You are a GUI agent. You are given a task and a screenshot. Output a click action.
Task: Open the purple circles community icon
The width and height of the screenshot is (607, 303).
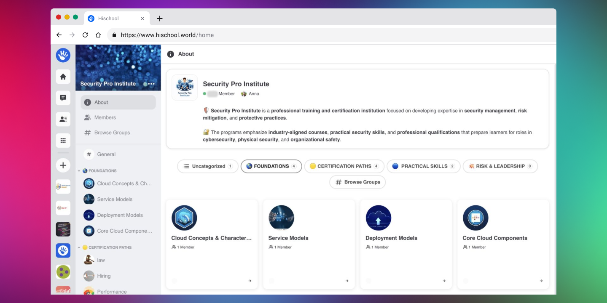(x=63, y=272)
